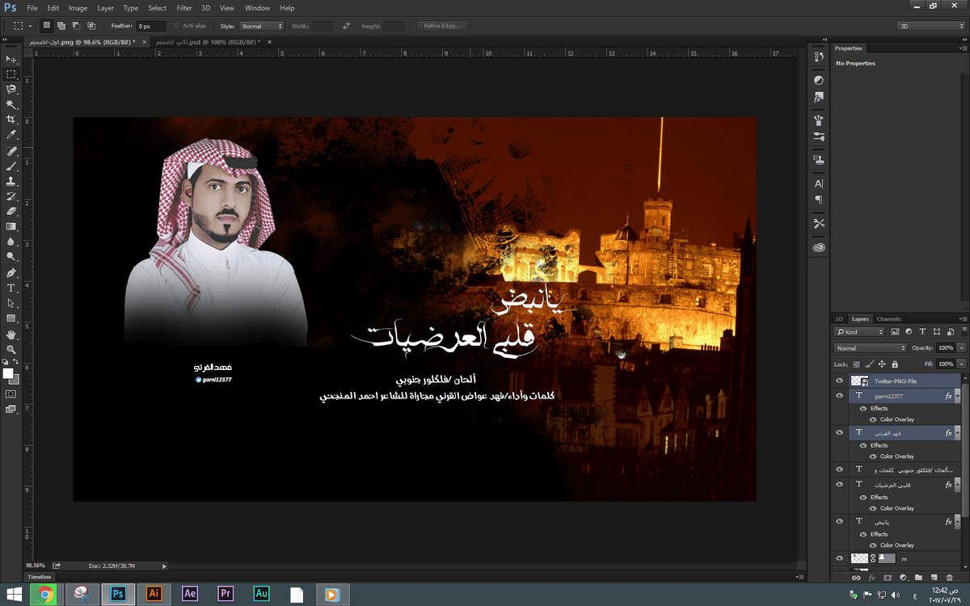Switch to the Channels tab
Viewport: 970px width, 606px height.
tap(888, 319)
